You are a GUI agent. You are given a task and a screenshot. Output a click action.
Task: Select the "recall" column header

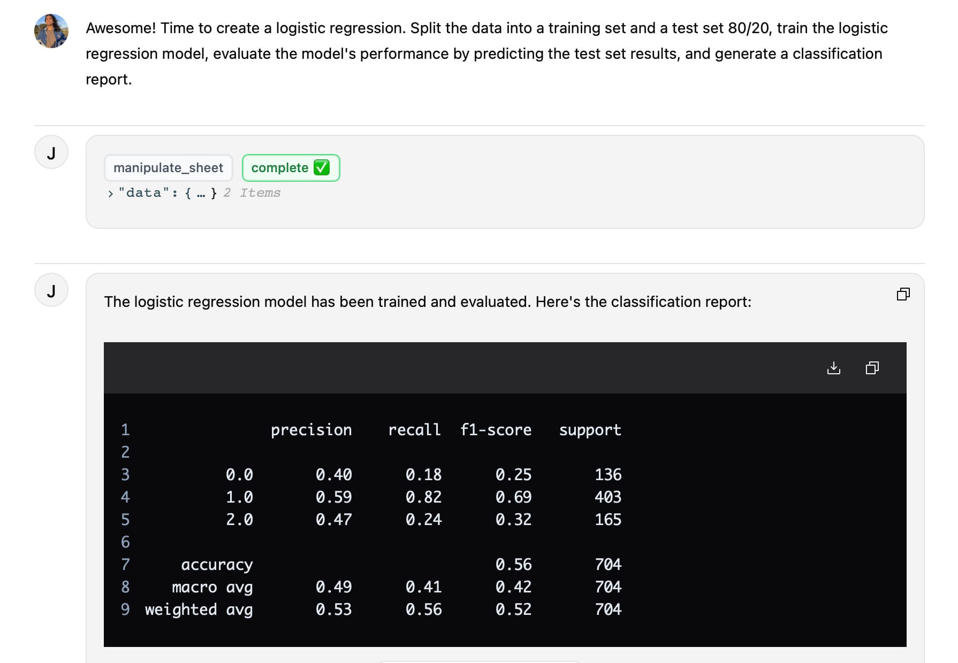click(x=414, y=430)
